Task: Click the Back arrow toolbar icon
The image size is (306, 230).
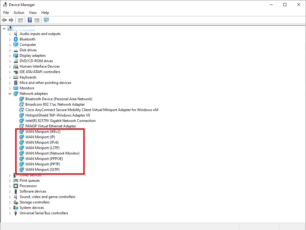Action: click(x=4, y=20)
